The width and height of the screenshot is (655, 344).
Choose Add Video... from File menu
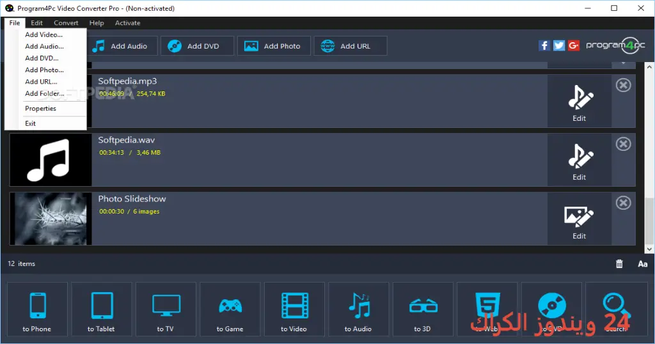point(45,35)
